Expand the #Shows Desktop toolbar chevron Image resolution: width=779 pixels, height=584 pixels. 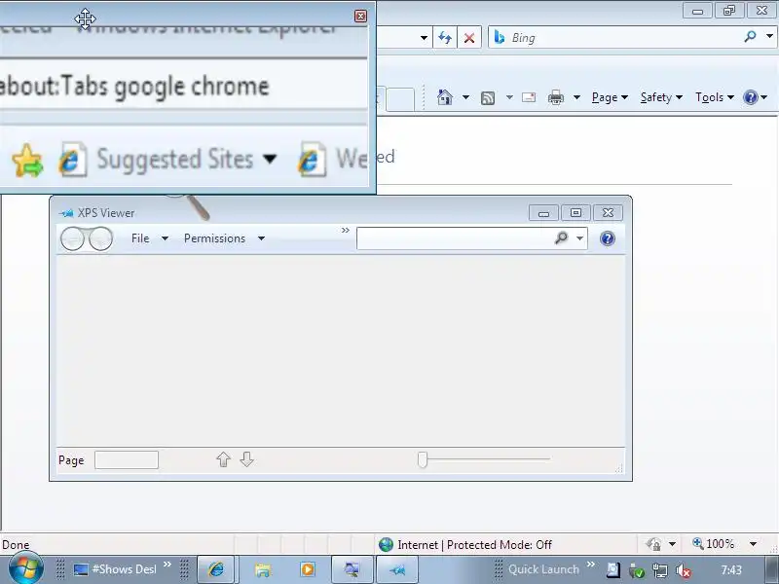click(x=167, y=565)
